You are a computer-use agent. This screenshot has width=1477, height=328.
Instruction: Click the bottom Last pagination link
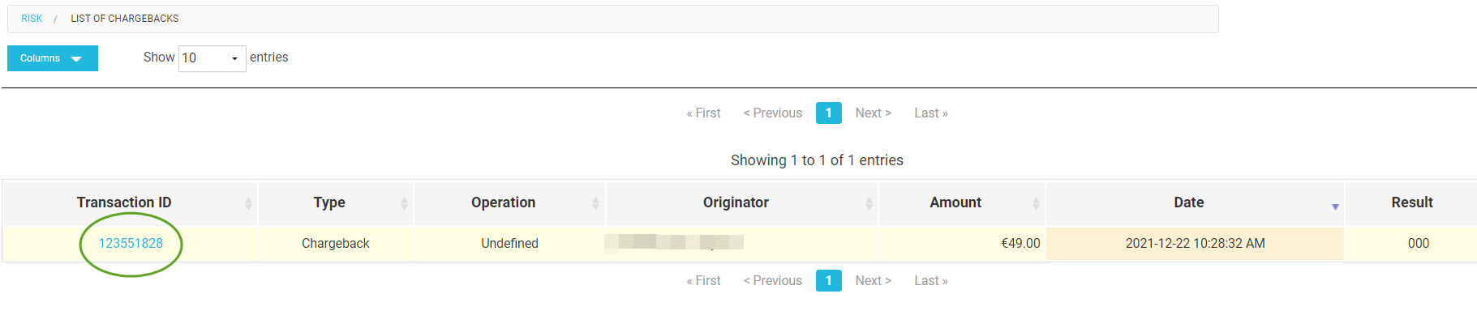(930, 281)
